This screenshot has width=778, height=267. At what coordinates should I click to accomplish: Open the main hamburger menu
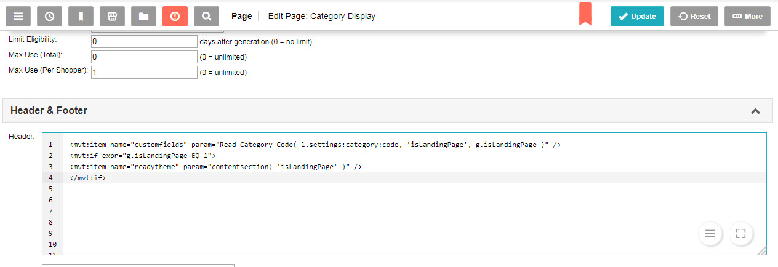[18, 17]
